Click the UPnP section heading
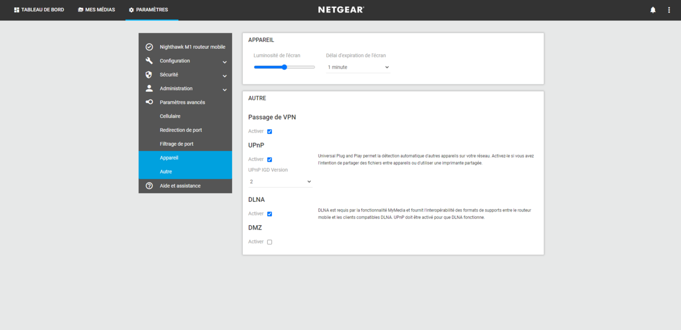681x330 pixels. [x=257, y=145]
